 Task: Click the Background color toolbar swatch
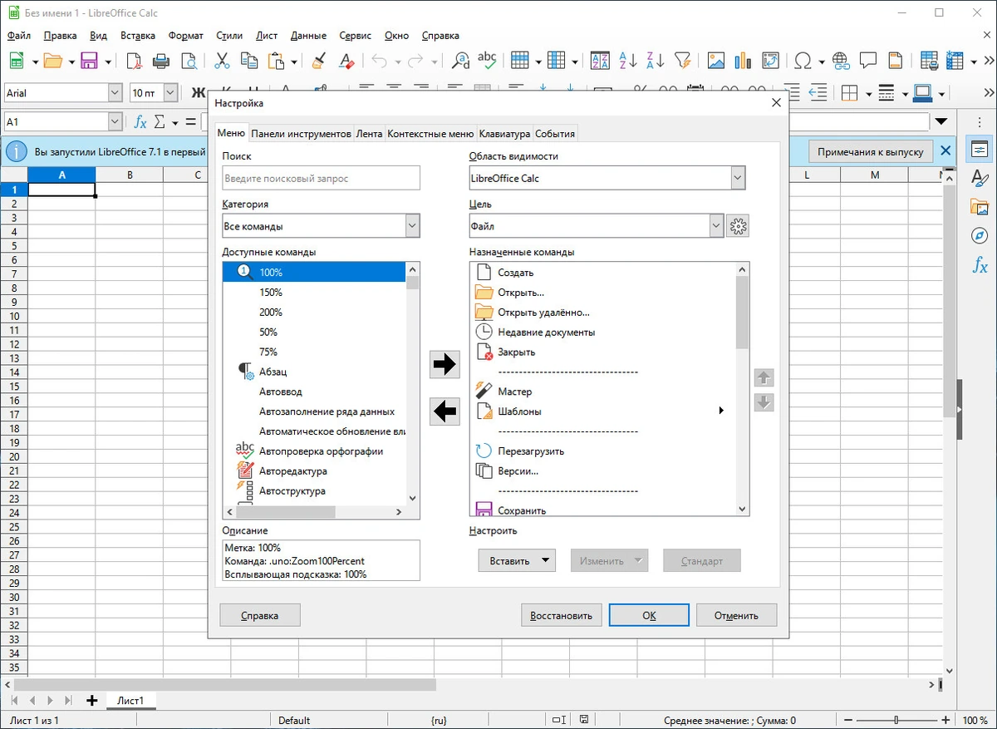[922, 93]
